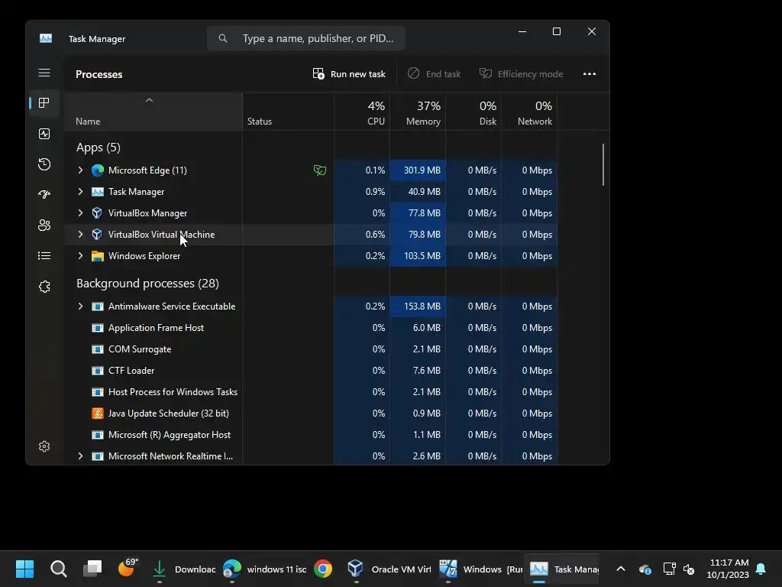Open Task View on the taskbar
The height and width of the screenshot is (587, 782).
(92, 569)
